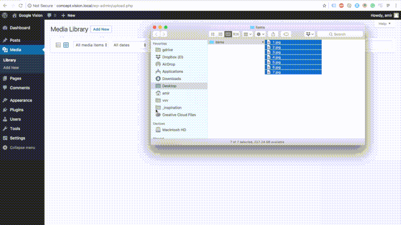Reload the page with browser refresh
The width and height of the screenshot is (401, 225).
pyautogui.click(x=21, y=5)
